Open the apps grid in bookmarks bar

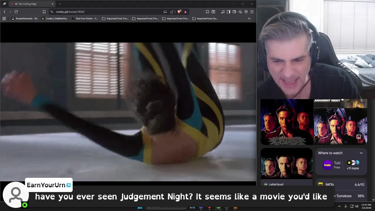[4, 18]
